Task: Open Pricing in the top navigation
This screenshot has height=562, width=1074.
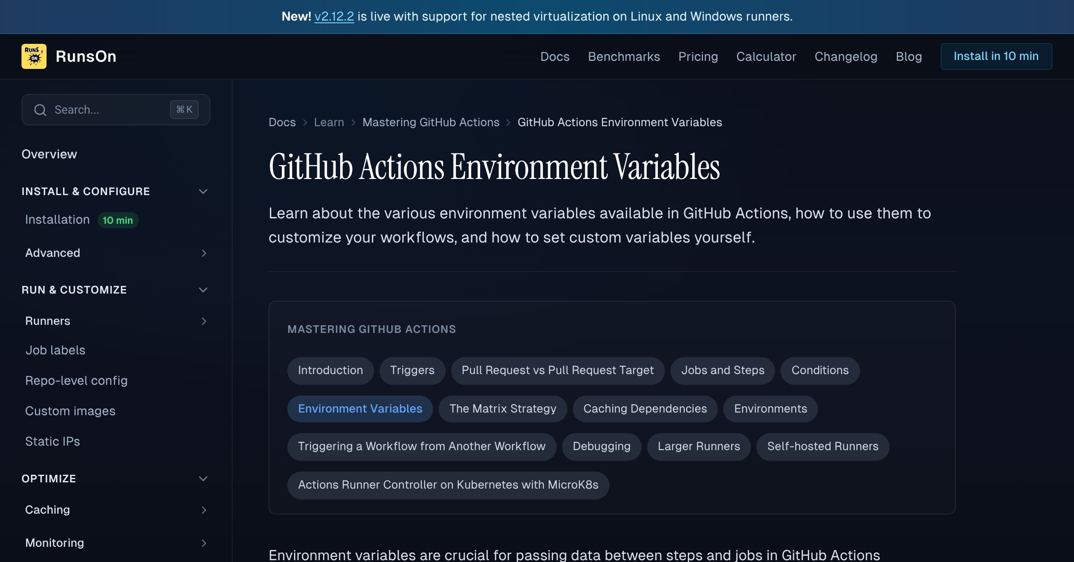Action: pos(698,56)
